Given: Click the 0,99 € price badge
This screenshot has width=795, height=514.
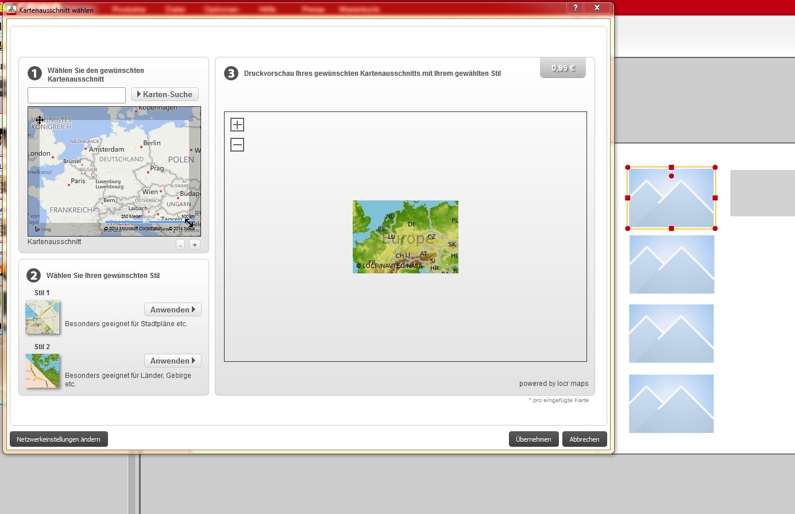Looking at the screenshot, I should click(x=563, y=68).
